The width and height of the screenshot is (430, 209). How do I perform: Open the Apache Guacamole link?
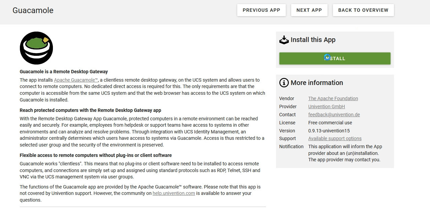point(76,80)
